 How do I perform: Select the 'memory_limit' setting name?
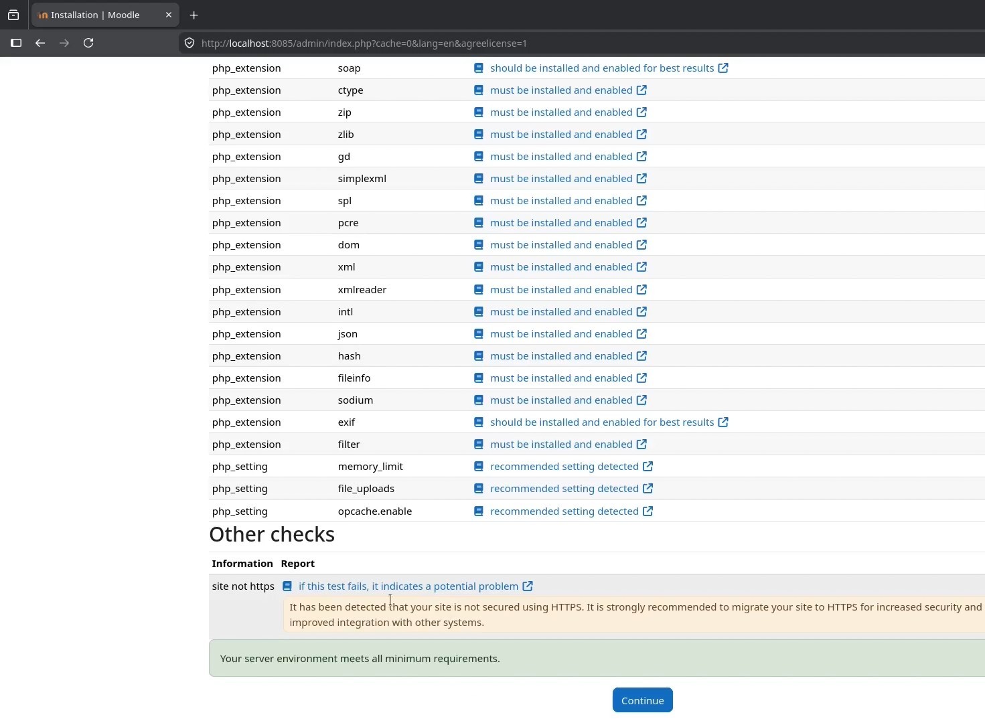(370, 467)
